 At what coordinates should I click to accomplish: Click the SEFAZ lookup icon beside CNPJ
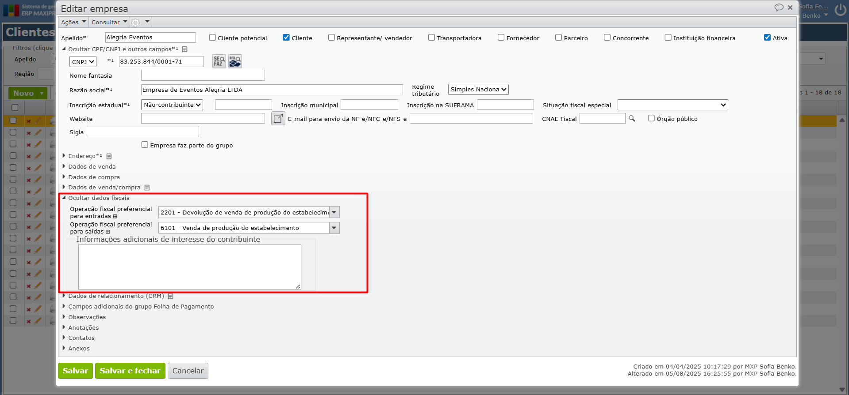click(x=219, y=61)
